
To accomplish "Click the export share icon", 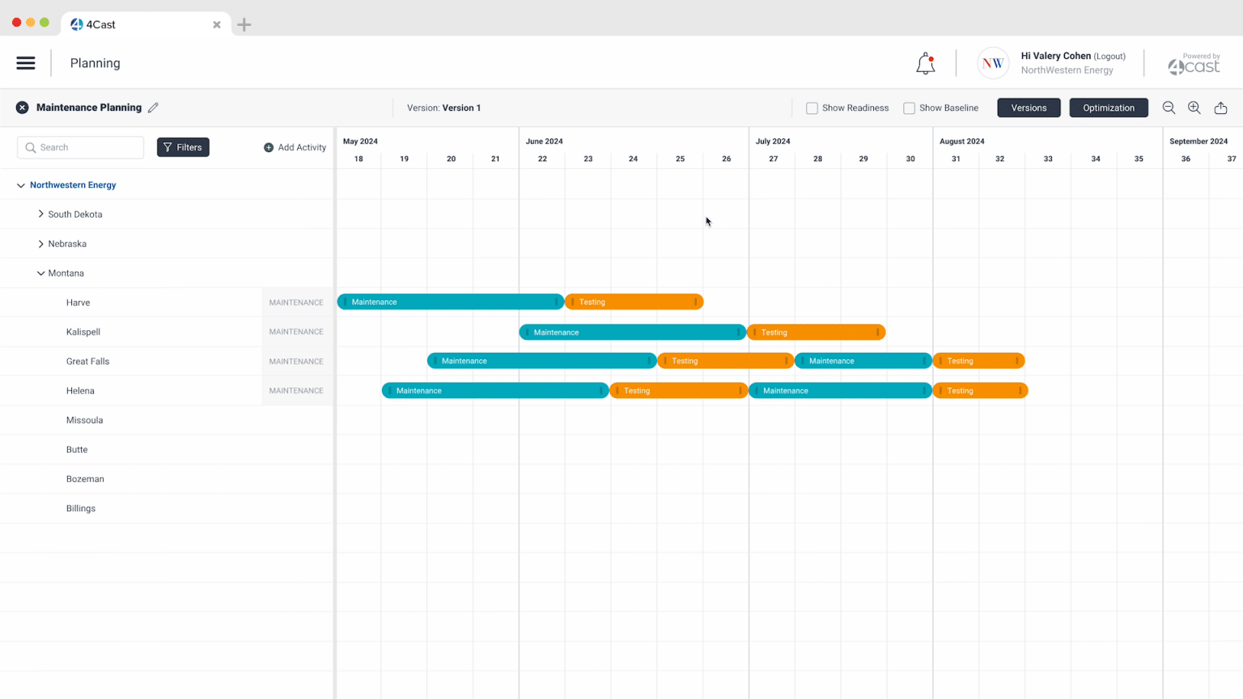I will click(1220, 108).
